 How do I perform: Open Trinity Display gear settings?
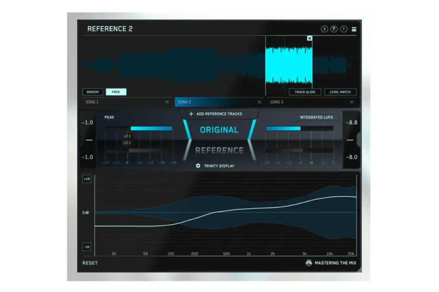coord(198,166)
